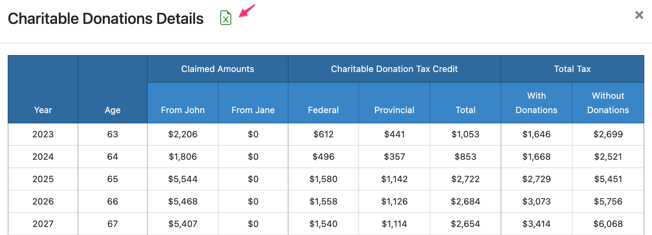Click the Charitable Donation Tax Credit header
652x235 pixels.
[394, 69]
